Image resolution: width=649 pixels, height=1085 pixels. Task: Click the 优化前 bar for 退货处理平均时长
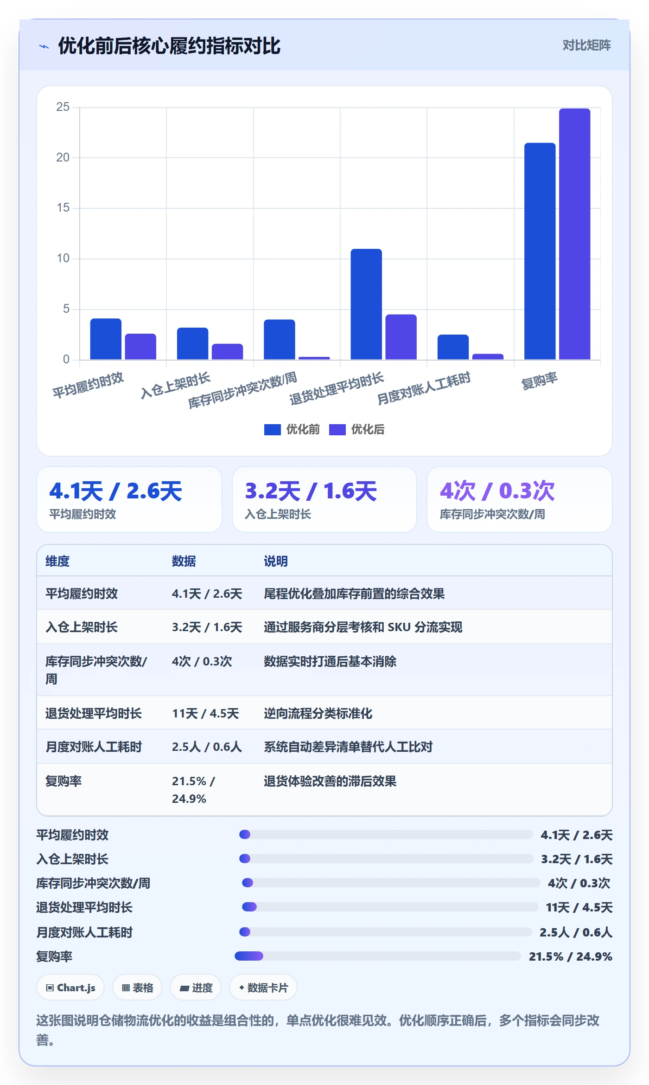point(366,304)
